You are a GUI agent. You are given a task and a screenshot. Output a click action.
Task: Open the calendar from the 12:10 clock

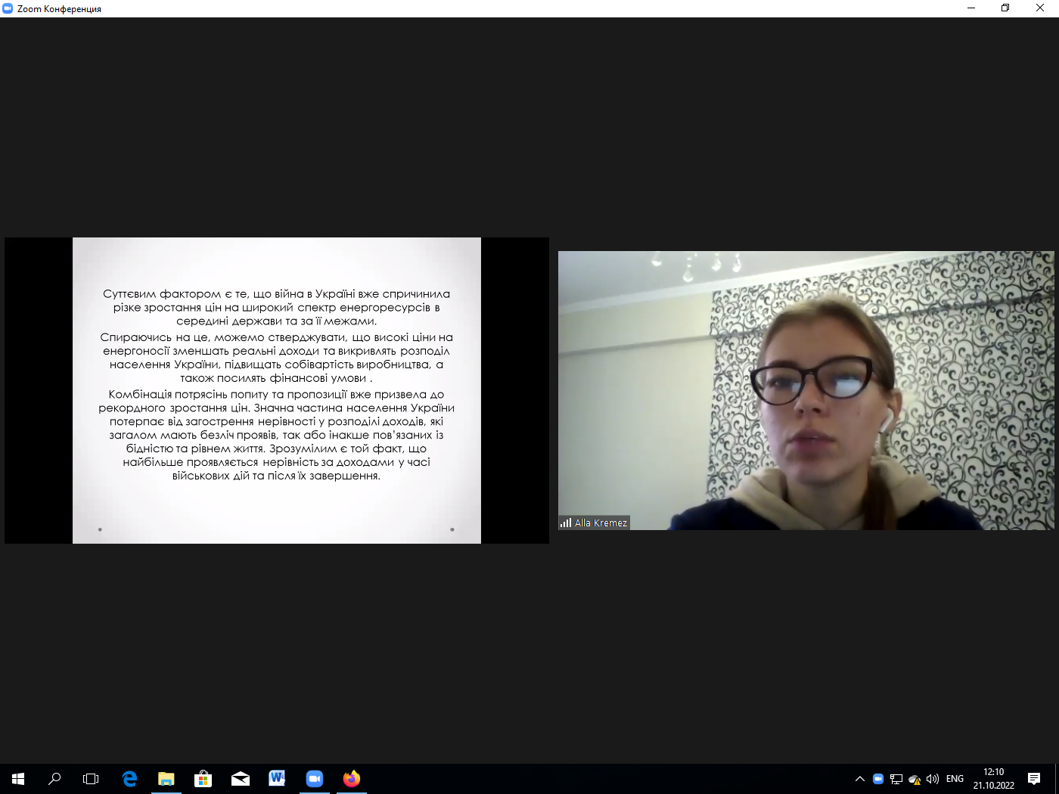pyautogui.click(x=994, y=779)
